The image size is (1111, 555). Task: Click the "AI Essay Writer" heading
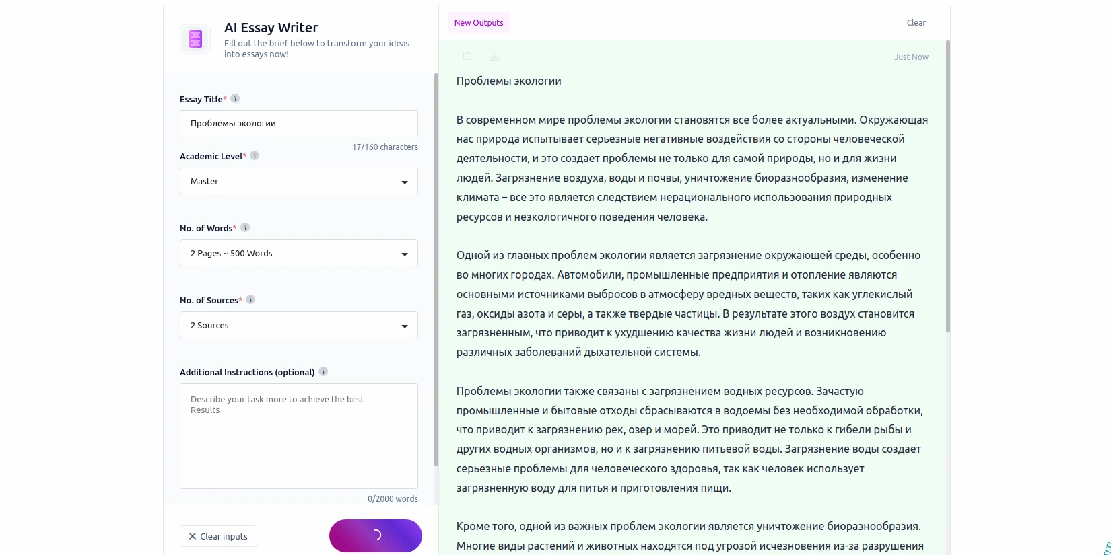pyautogui.click(x=271, y=28)
